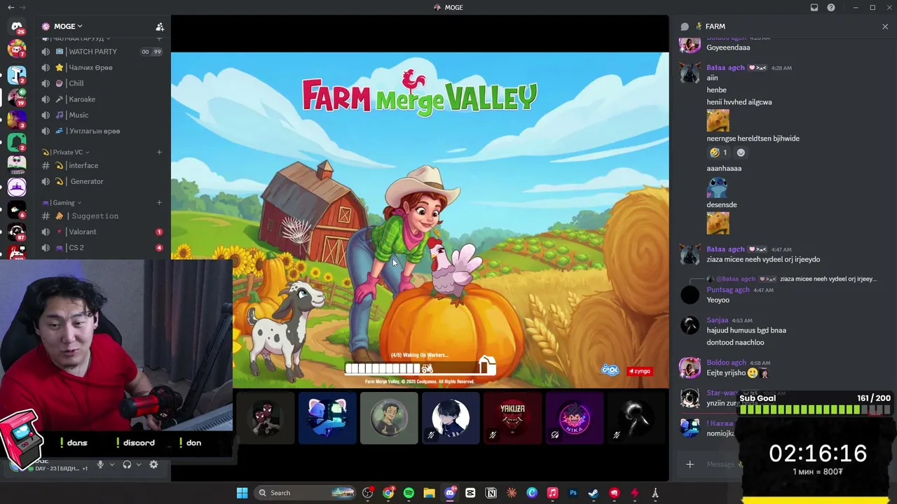Open CapCut from the taskbar

(x=470, y=493)
